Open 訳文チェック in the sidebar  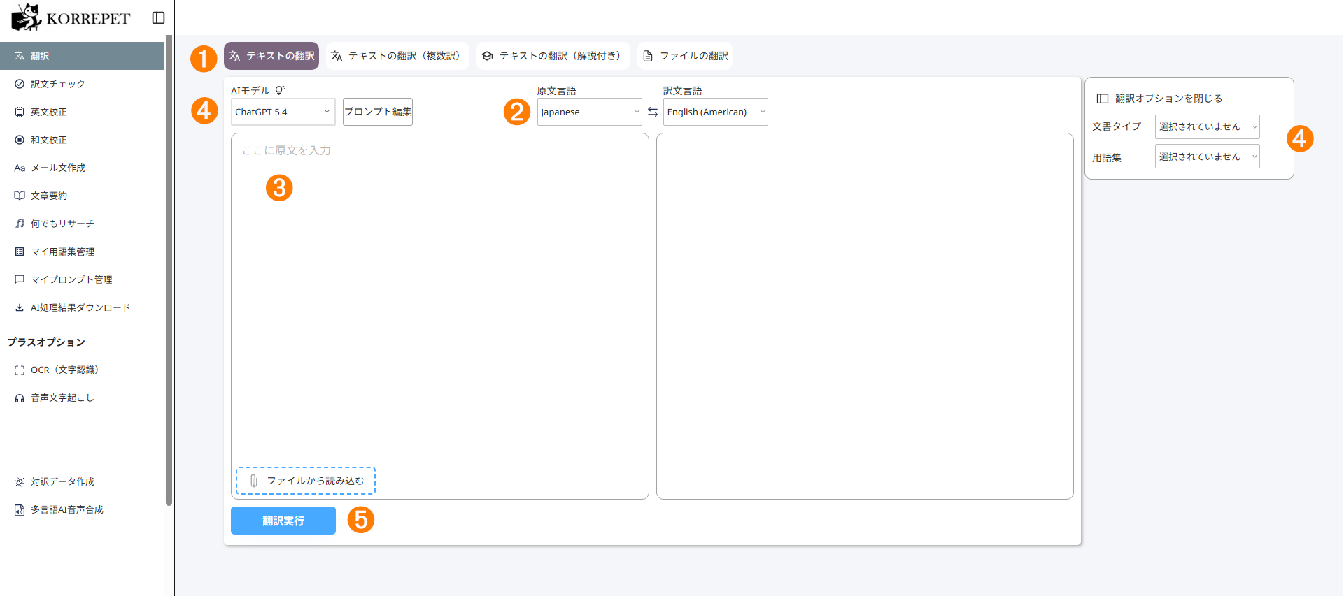click(82, 84)
